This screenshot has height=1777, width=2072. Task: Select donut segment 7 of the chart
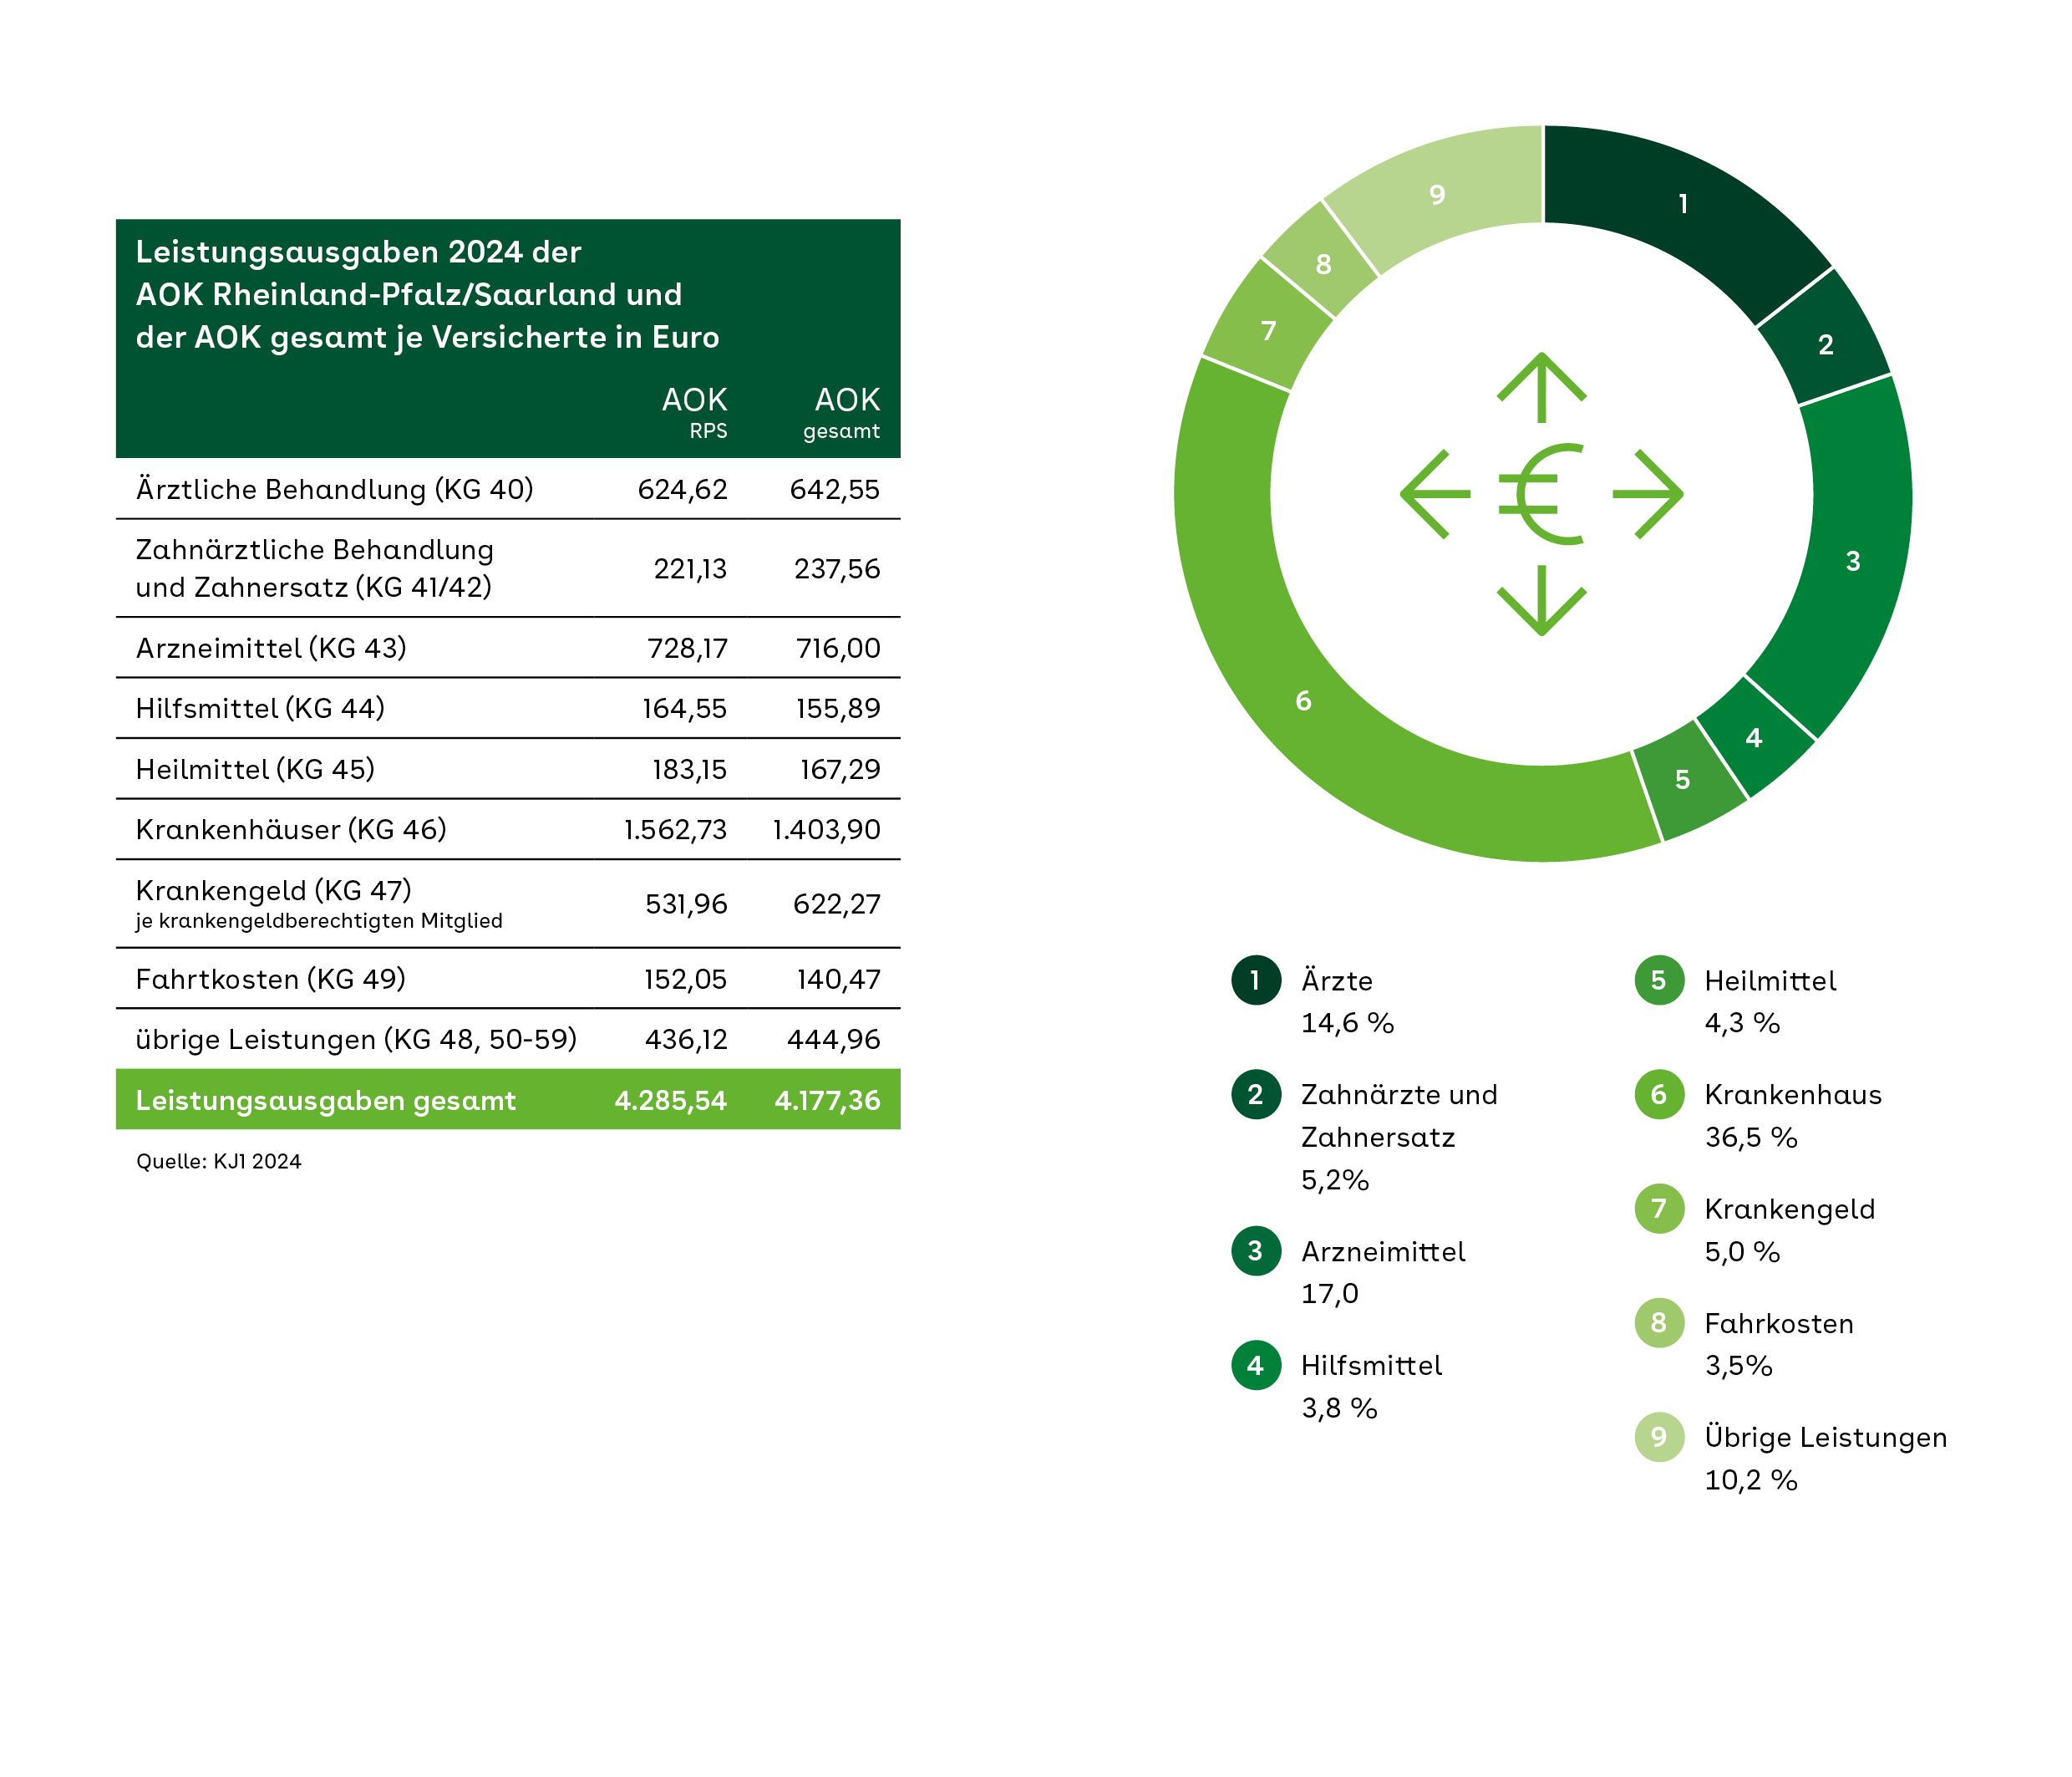coord(1269,331)
